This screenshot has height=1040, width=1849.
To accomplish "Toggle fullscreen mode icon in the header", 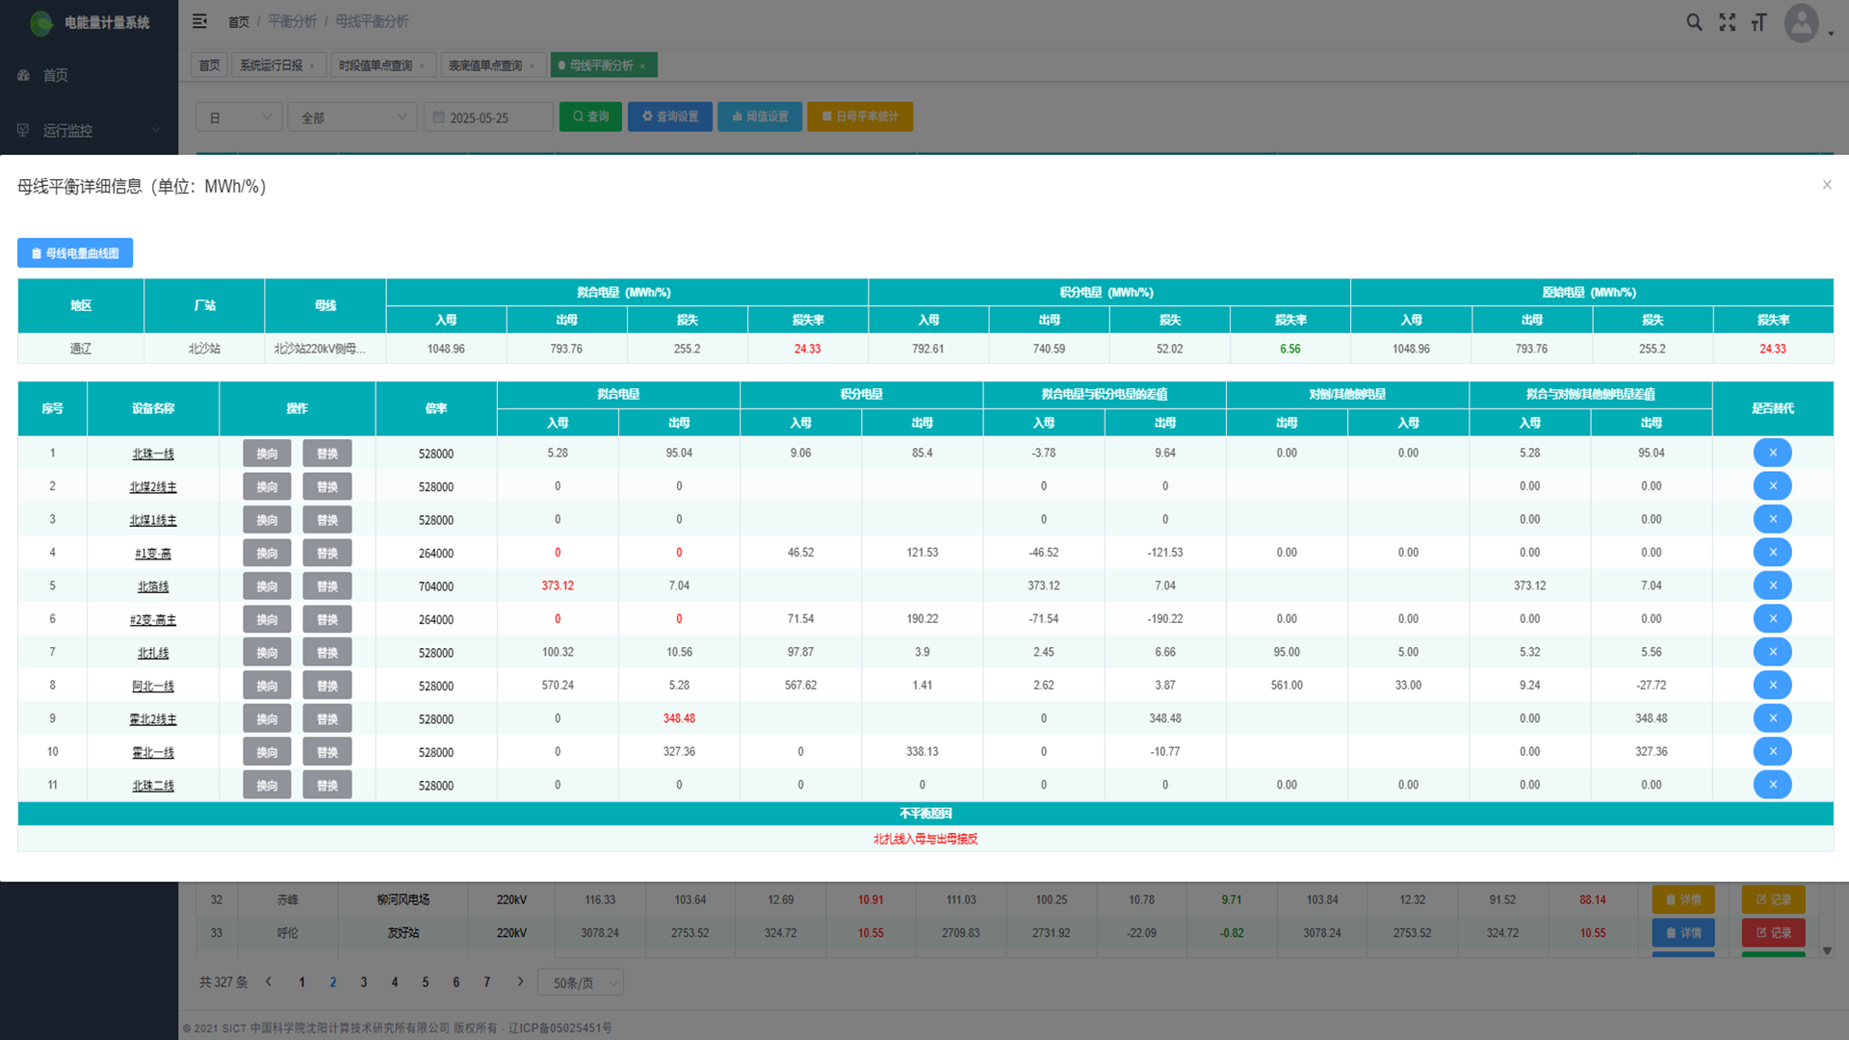I will point(1728,22).
